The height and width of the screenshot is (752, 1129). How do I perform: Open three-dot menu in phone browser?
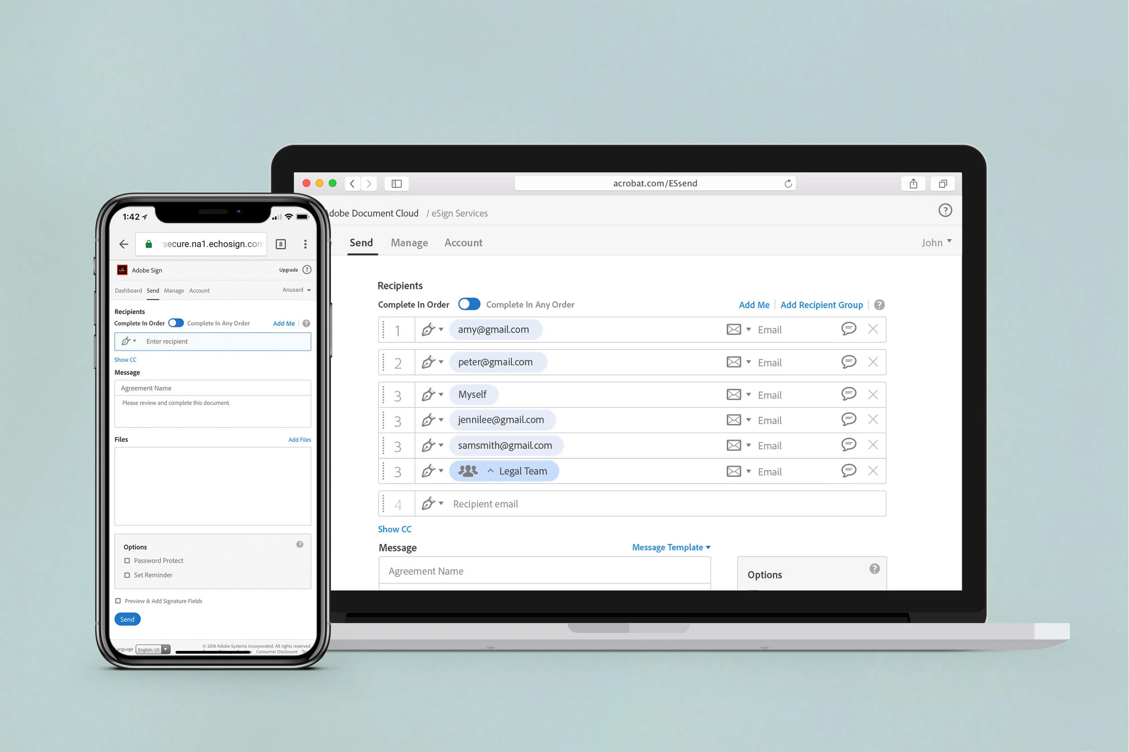click(305, 244)
